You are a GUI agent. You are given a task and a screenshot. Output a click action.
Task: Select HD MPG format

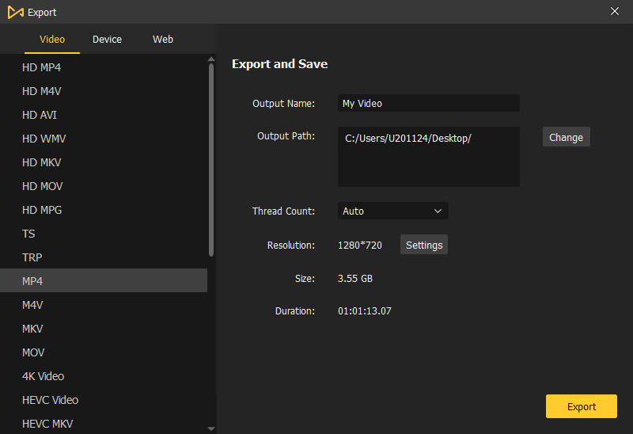(104, 210)
